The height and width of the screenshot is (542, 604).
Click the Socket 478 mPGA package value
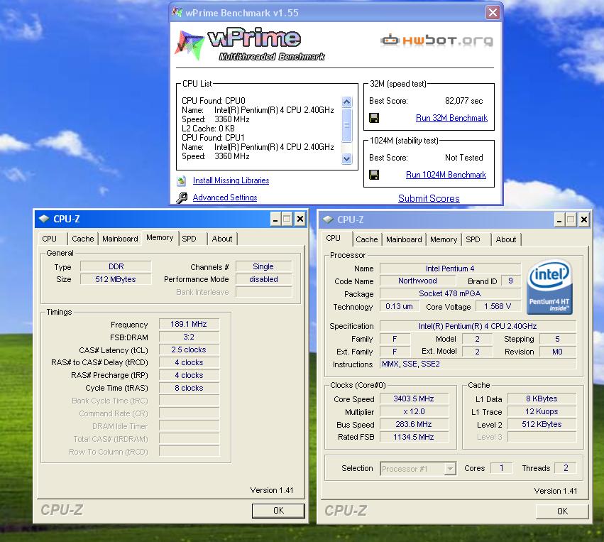[x=450, y=294]
